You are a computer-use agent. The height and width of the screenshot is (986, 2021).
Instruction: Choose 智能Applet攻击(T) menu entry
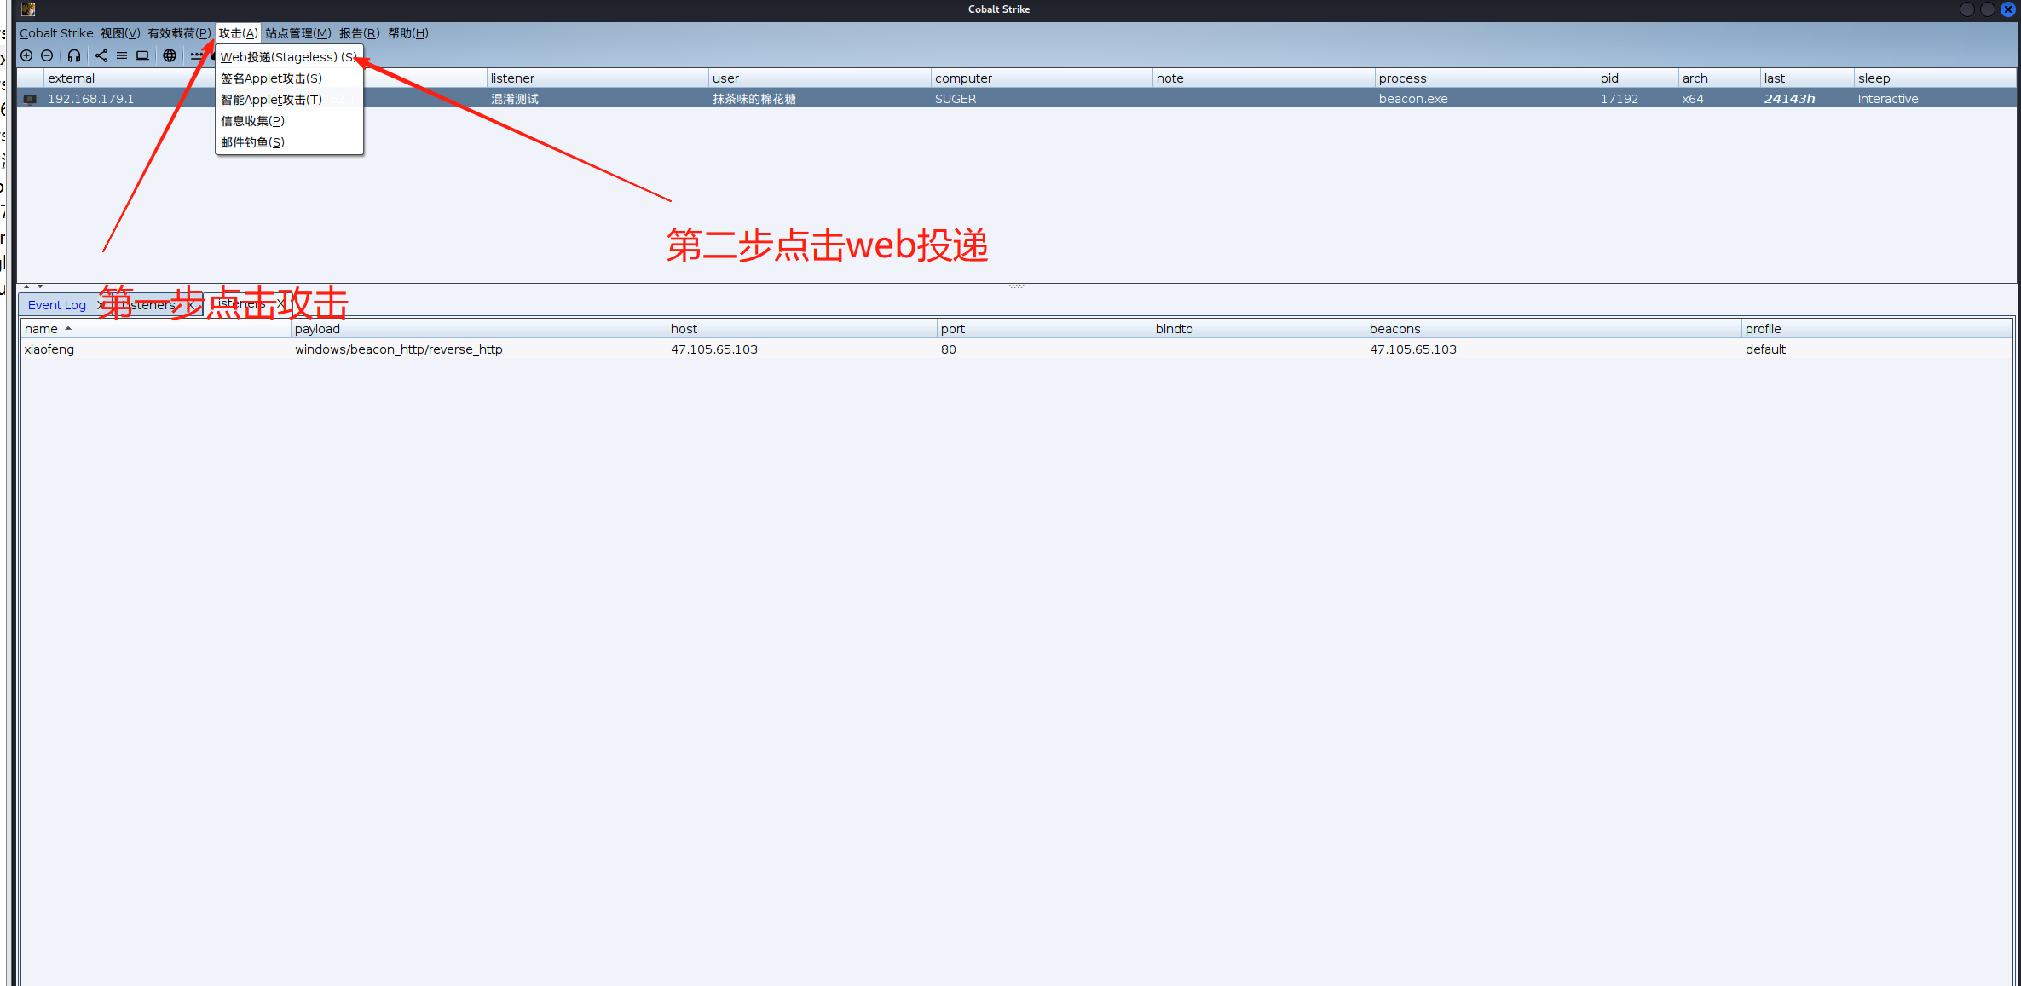pos(289,100)
